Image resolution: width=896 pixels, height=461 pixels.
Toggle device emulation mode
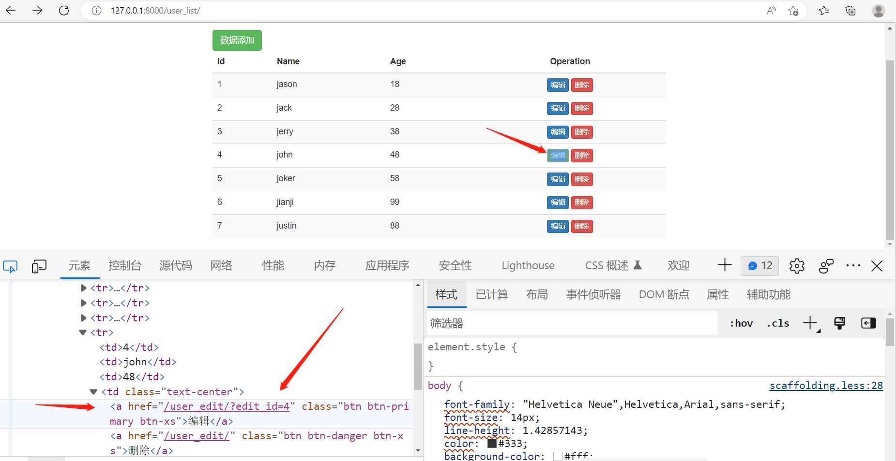coord(39,266)
